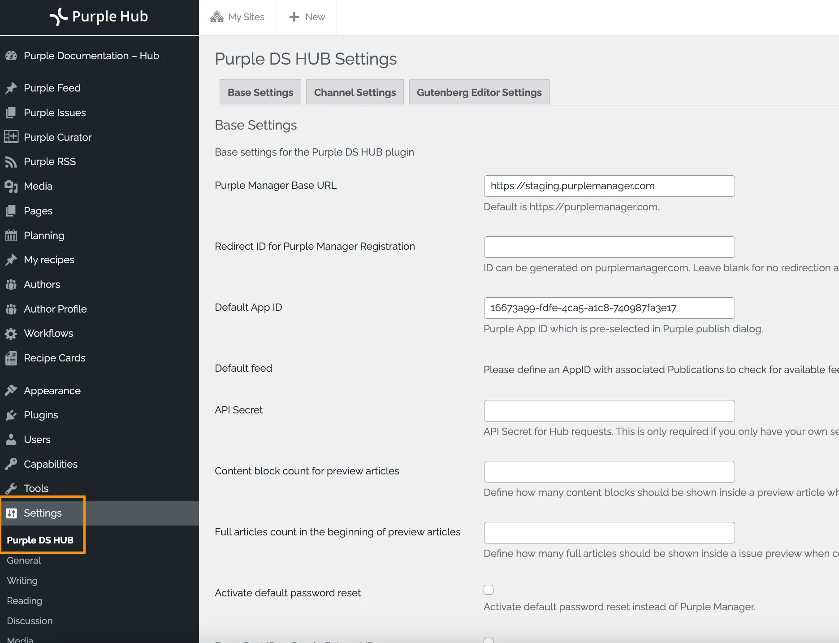Click the Appearance brush icon
The image size is (839, 643).
click(x=11, y=391)
